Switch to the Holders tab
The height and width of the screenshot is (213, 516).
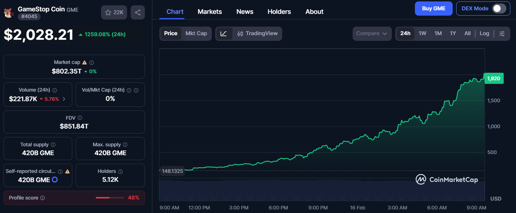[x=279, y=12]
